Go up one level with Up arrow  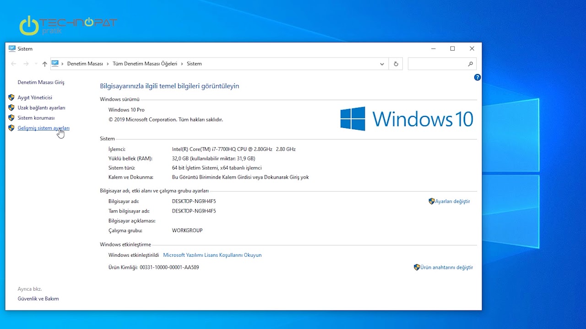click(x=44, y=64)
